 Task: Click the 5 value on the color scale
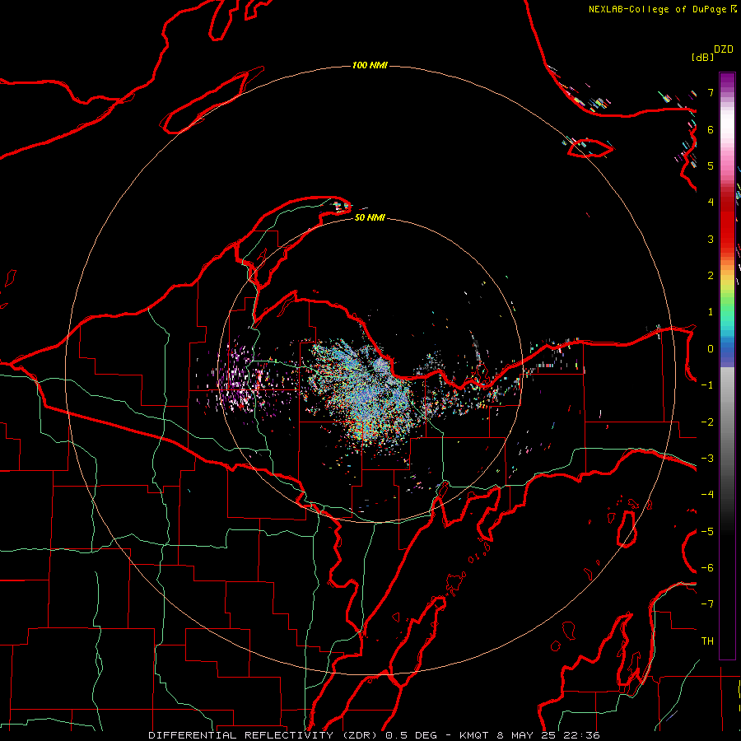click(711, 165)
